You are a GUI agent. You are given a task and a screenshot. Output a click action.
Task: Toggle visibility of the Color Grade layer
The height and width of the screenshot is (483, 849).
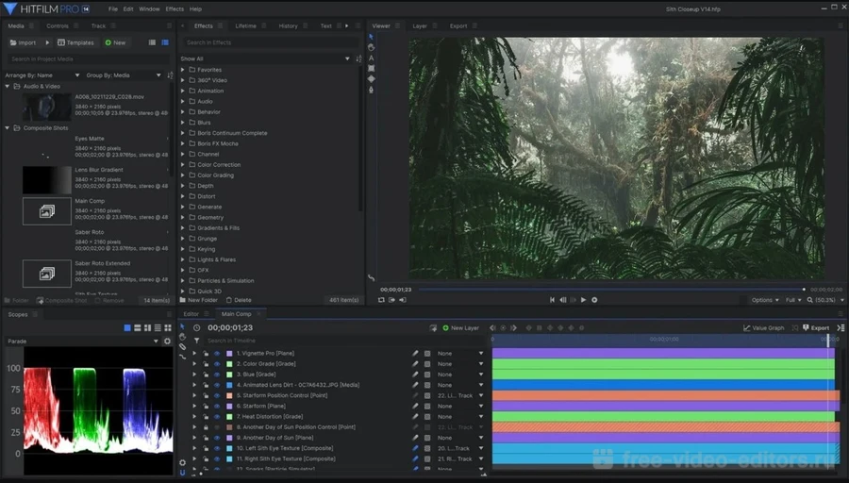point(216,363)
